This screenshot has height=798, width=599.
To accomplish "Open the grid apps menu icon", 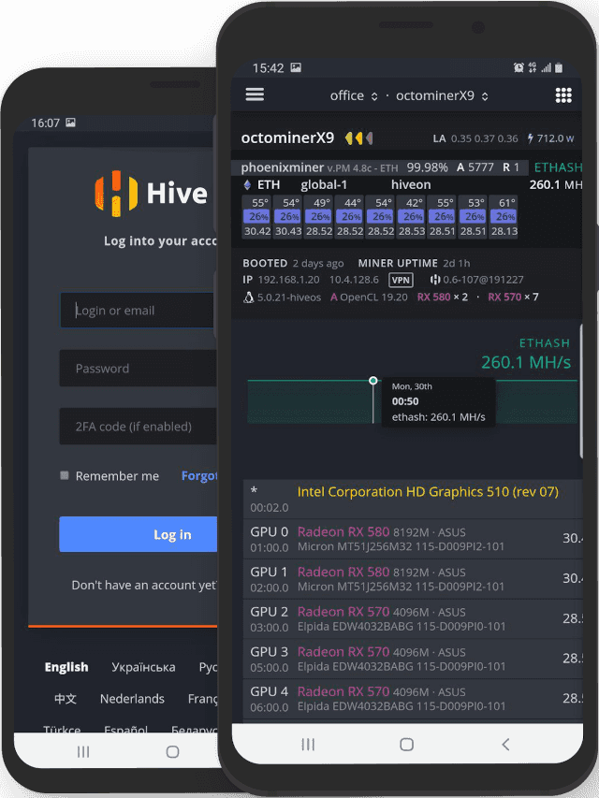I will (563, 95).
